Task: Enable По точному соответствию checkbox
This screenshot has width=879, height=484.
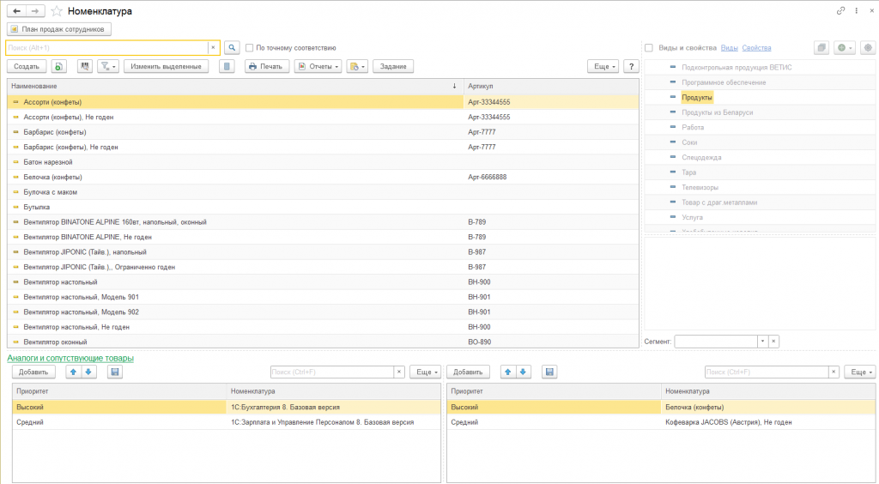Action: click(x=250, y=48)
